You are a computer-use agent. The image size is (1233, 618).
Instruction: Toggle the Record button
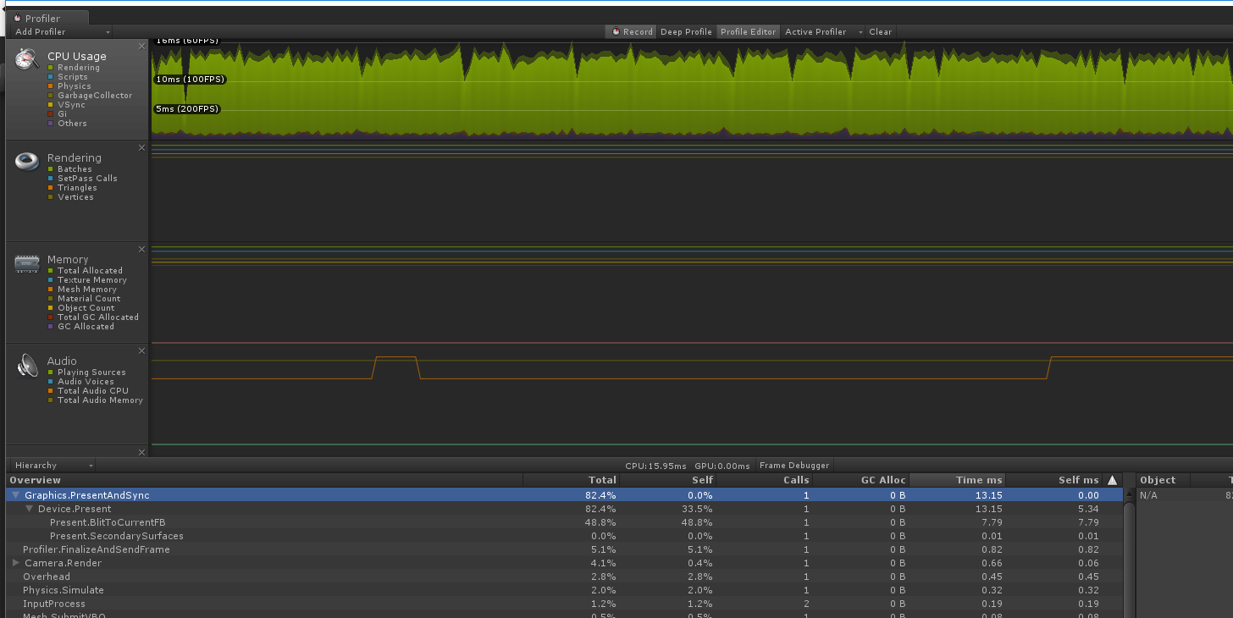point(630,31)
